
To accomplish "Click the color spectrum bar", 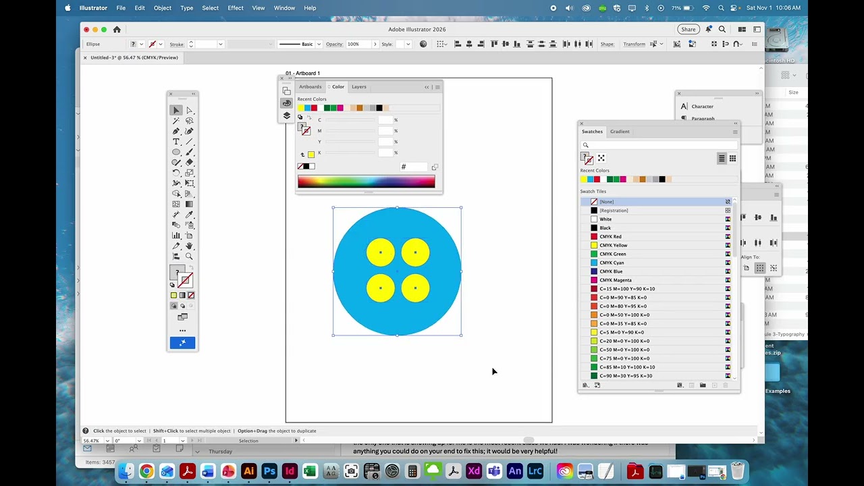I will pos(367,182).
